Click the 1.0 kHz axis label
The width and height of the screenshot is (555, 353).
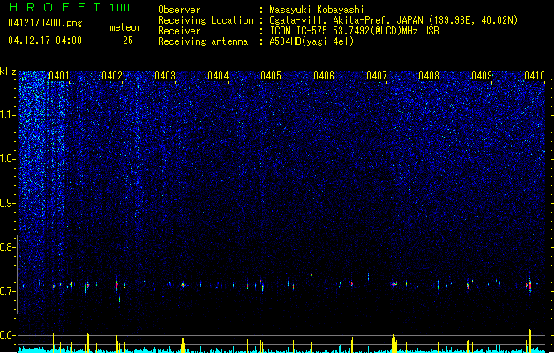coord(7,159)
